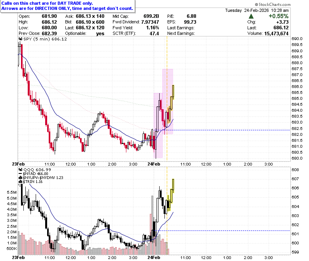Click the DIRECTION ONLY annotation line
This screenshot has width=309, height=261.
[67, 8]
